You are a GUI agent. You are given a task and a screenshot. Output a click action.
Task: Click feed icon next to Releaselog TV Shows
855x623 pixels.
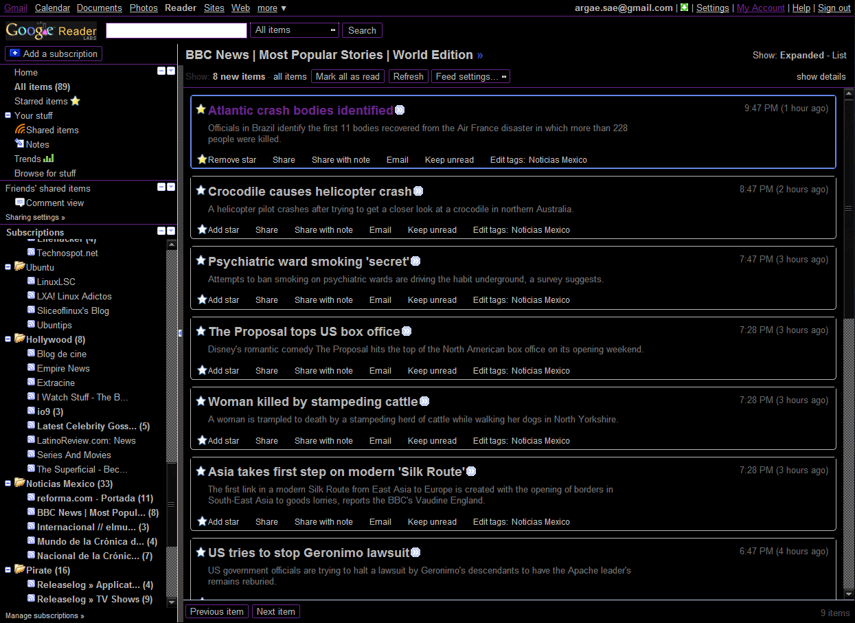[x=31, y=599]
